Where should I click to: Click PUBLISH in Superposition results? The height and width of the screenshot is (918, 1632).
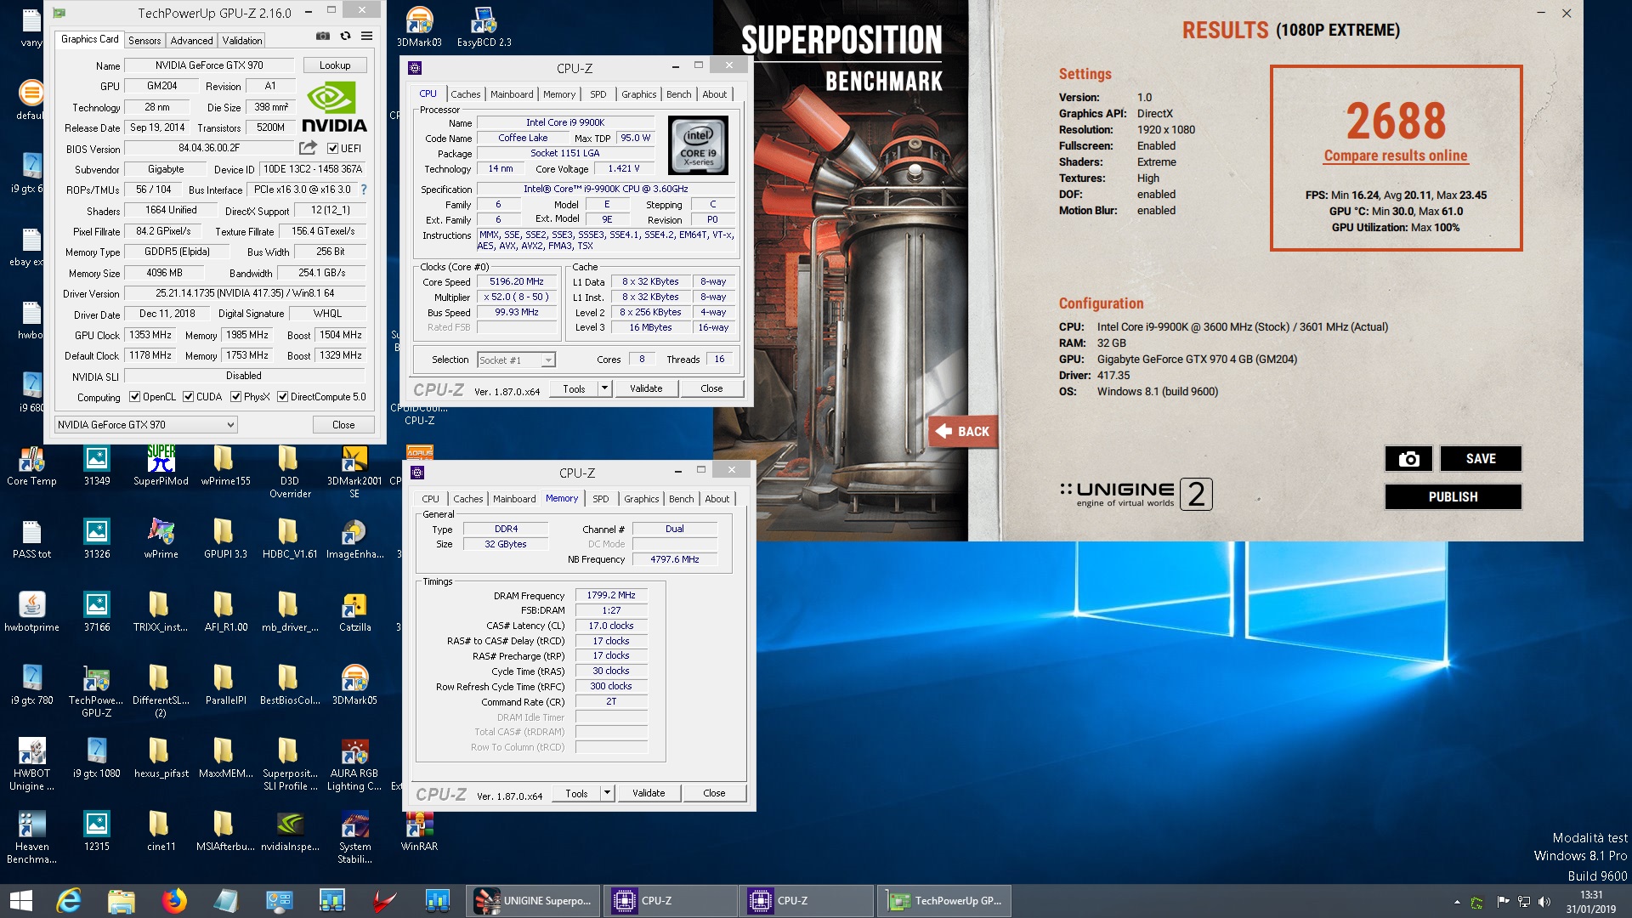(1453, 497)
